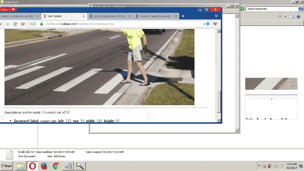Image resolution: width=304 pixels, height=171 pixels.
Task: Open Explorer help question mark
Action: click(x=299, y=17)
